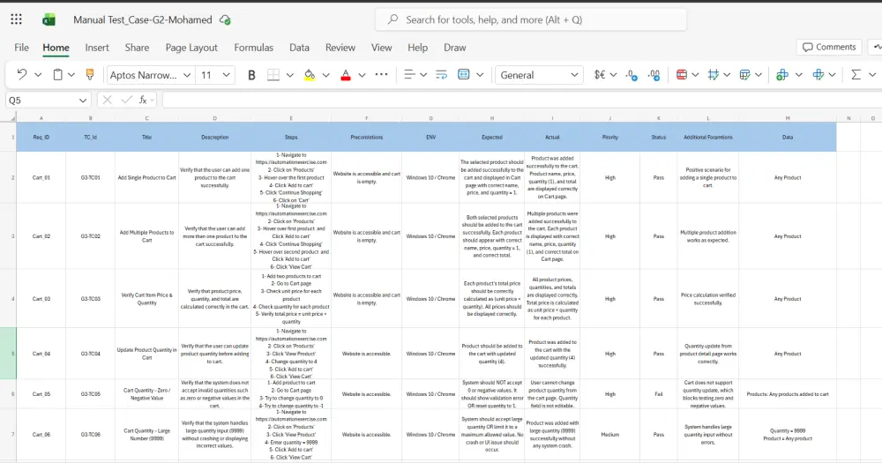Toggle Bold formatting

pyautogui.click(x=251, y=75)
